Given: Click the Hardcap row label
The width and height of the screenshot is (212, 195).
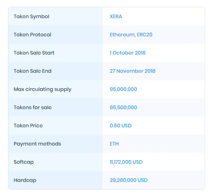Looking at the screenshot, I should [25, 180].
